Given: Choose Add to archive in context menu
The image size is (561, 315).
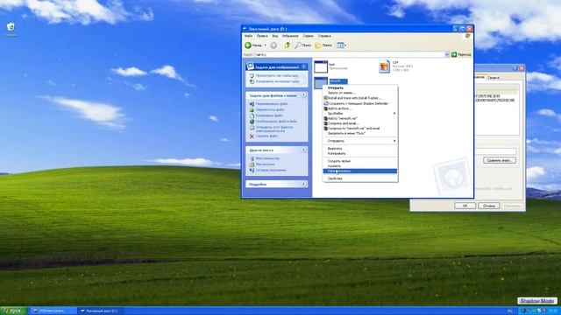Looking at the screenshot, I should [x=360, y=108].
